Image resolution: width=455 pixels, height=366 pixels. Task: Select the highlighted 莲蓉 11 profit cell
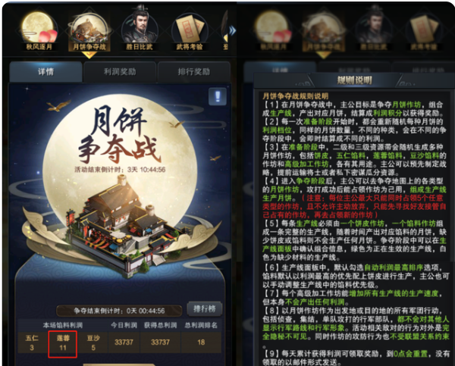(x=63, y=344)
